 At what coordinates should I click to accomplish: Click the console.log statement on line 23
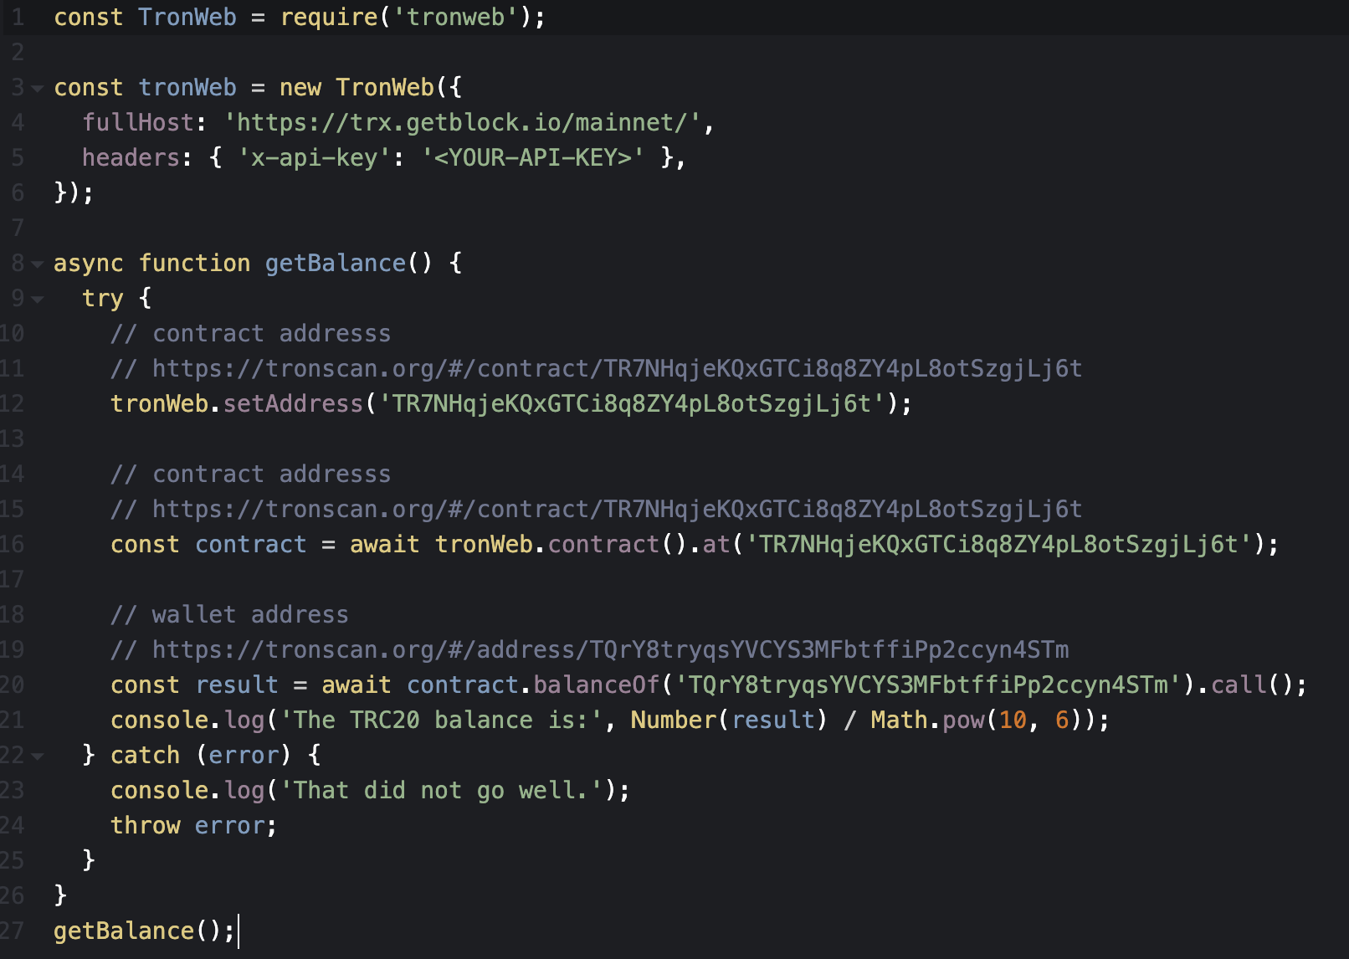tap(368, 790)
